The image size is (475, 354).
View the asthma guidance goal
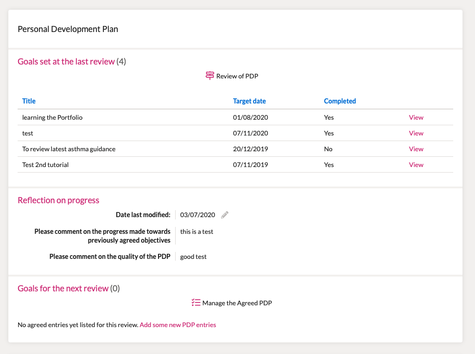point(416,149)
